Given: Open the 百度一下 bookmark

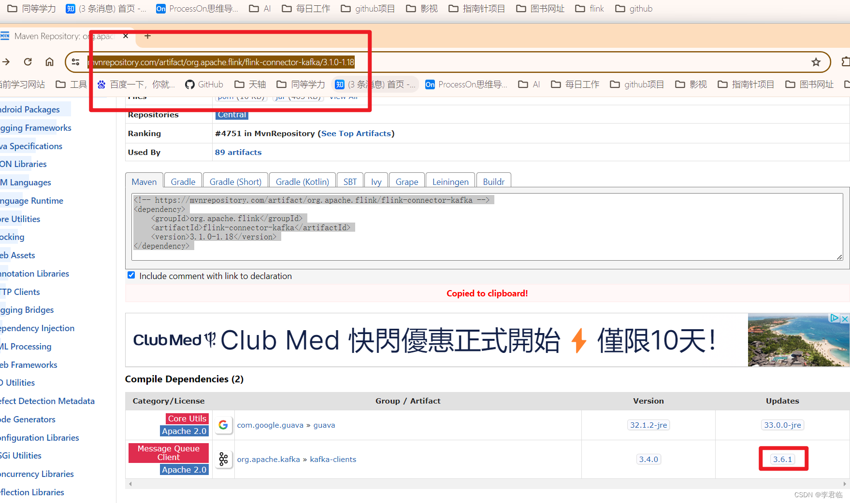Looking at the screenshot, I should click(136, 84).
